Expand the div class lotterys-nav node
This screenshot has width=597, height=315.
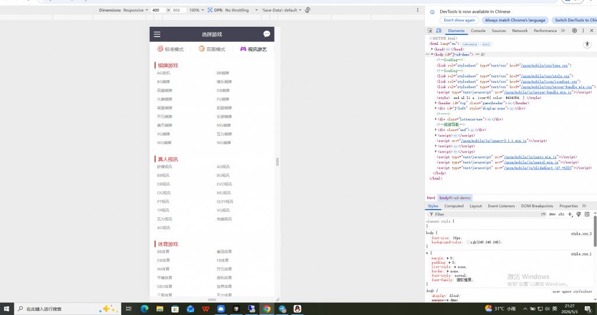(436, 119)
